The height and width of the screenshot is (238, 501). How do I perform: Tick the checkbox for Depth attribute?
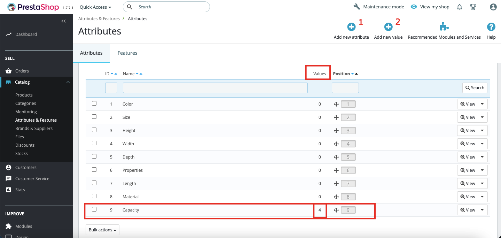(94, 156)
